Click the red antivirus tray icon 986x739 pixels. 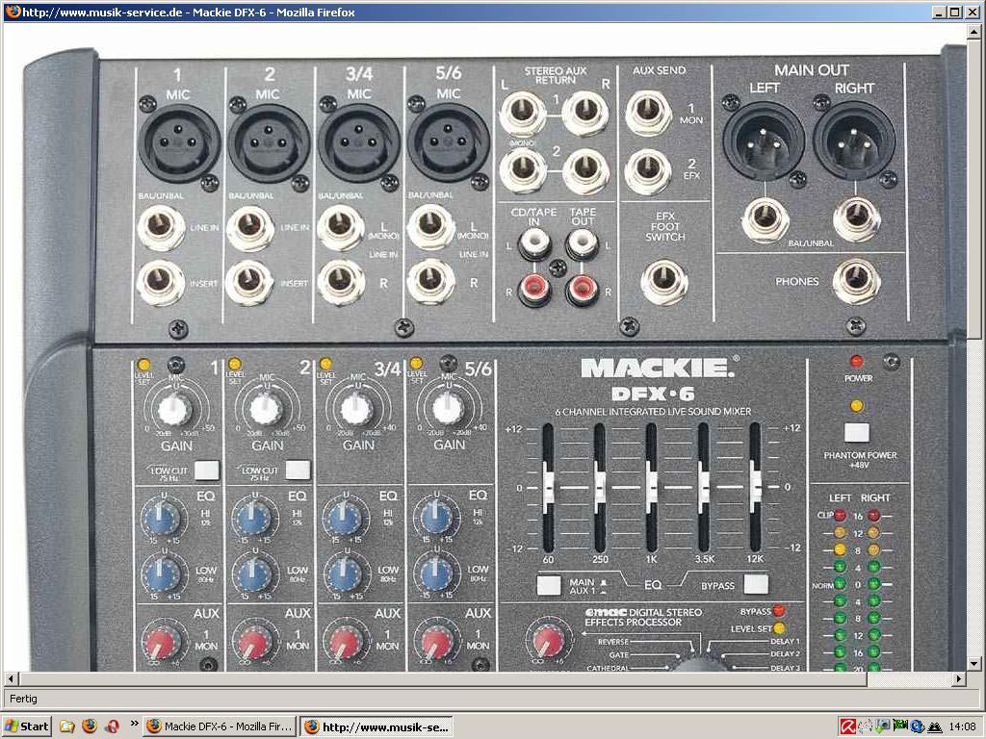[847, 727]
